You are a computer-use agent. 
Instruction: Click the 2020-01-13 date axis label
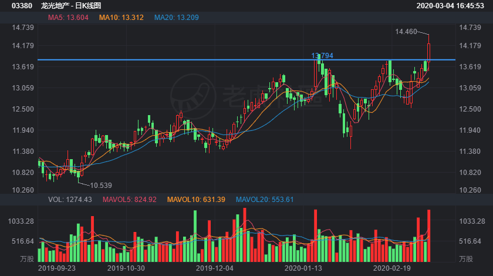303,268
